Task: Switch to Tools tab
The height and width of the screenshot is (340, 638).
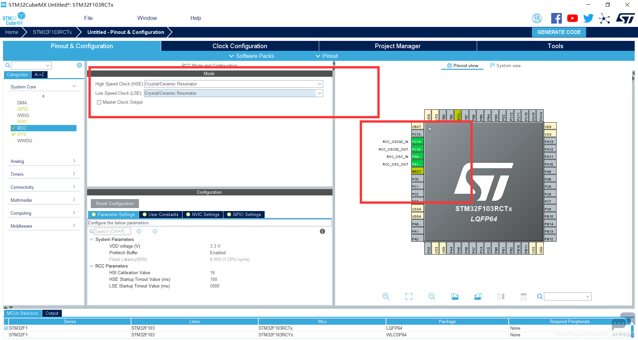Action: click(x=556, y=46)
